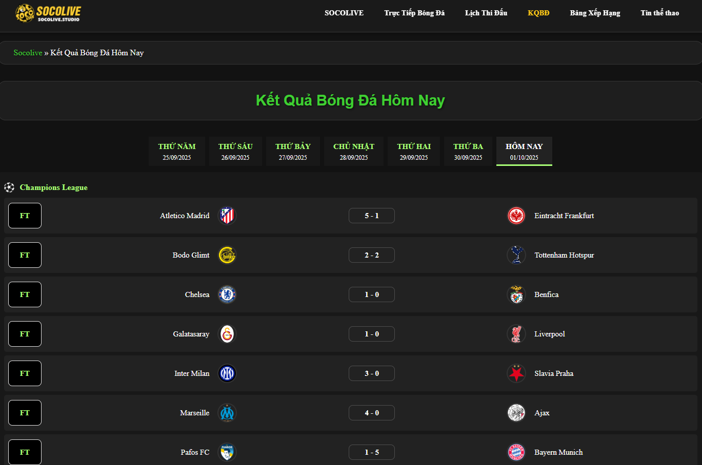Click the Atletico Madrid club crest

coord(227,216)
